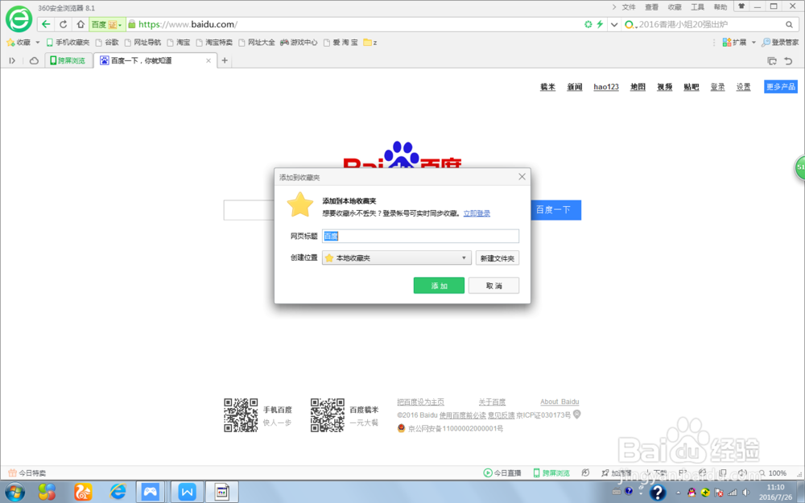Open a new tab with the plus button
805x503 pixels.
click(225, 60)
